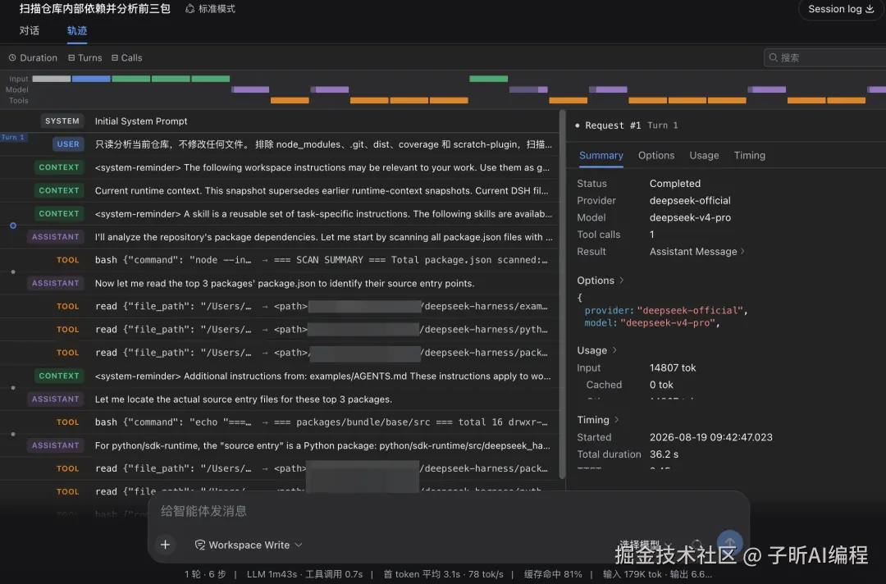
Task: Click the first gray Input segment in timeline
Action: click(52, 79)
